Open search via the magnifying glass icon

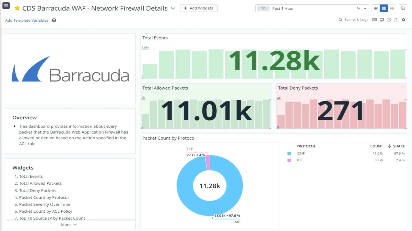tap(340, 19)
